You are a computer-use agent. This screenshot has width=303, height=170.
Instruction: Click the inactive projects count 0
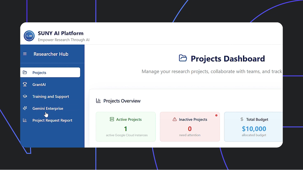[x=190, y=129]
